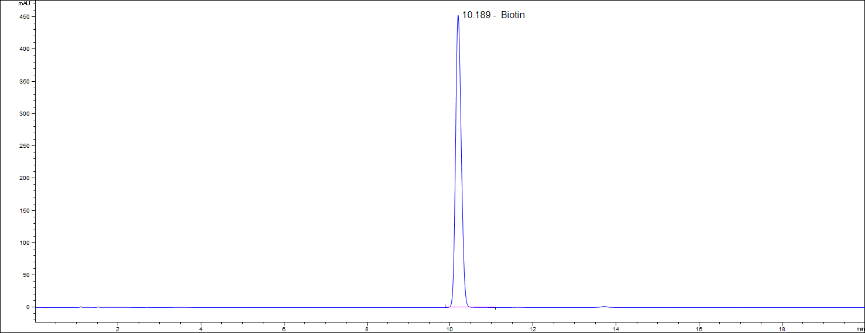Click the 12 minute x-axis label
The width and height of the screenshot is (865, 333).
click(533, 329)
